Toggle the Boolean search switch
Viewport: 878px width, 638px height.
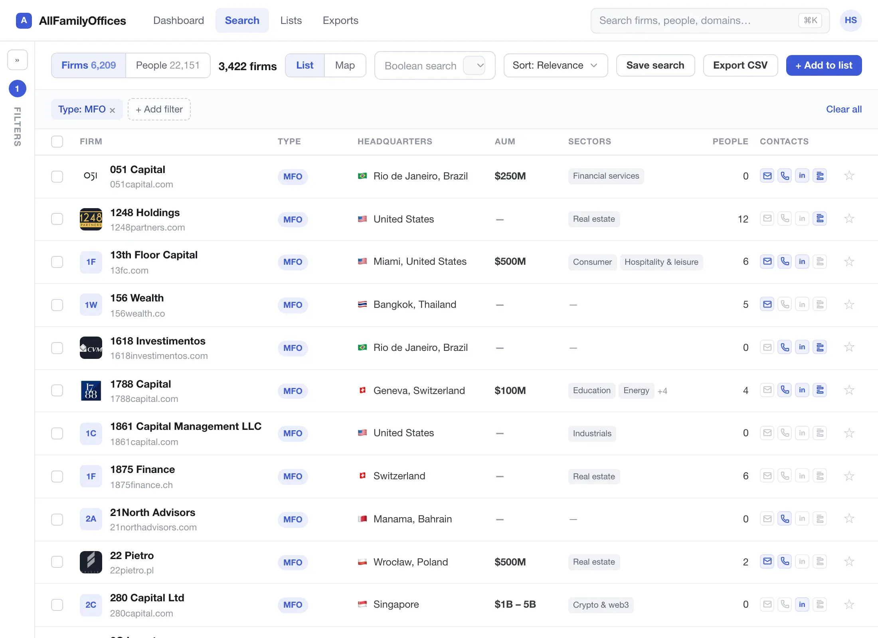coord(475,65)
